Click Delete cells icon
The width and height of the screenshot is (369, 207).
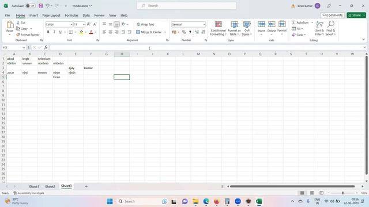pos(272,24)
